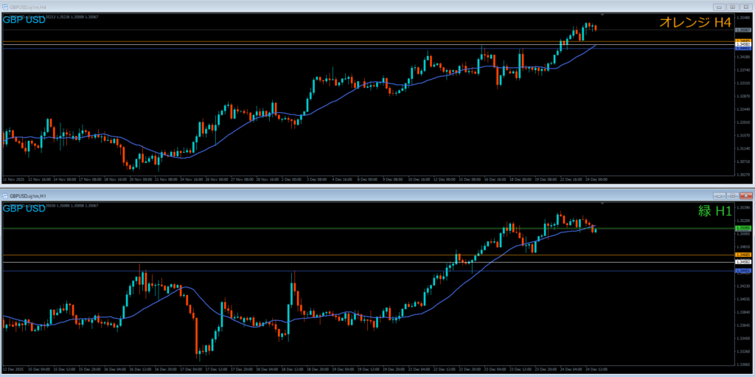Screen dimensions: 755x377
Task: Close the H1 chart window
Action: pyautogui.click(x=745, y=196)
